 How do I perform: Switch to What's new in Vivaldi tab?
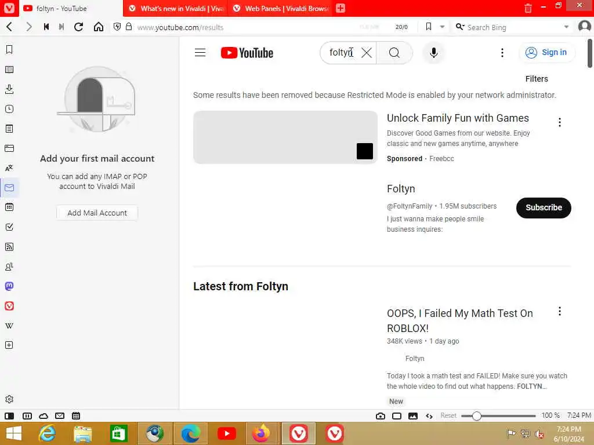(x=175, y=8)
